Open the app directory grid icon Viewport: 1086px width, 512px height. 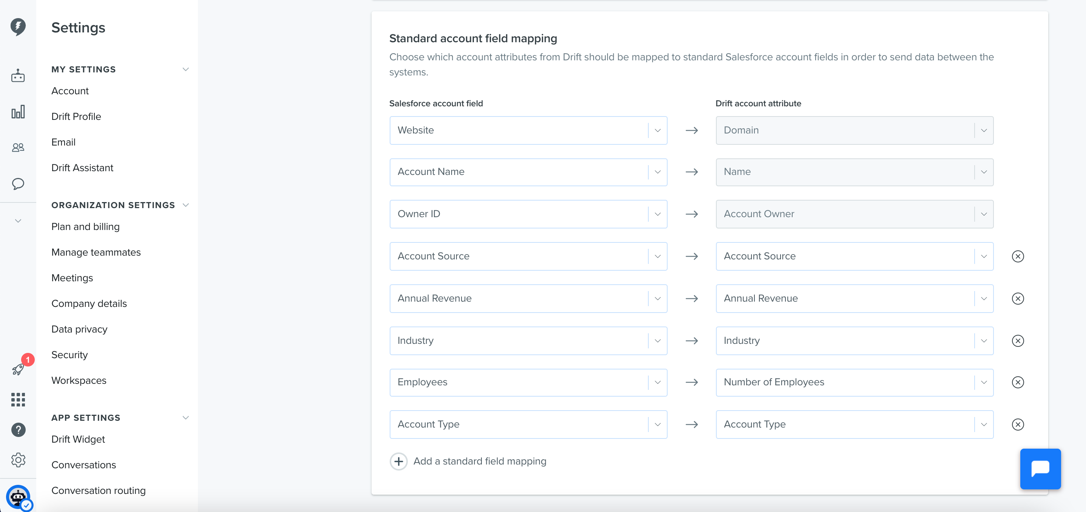click(x=18, y=399)
